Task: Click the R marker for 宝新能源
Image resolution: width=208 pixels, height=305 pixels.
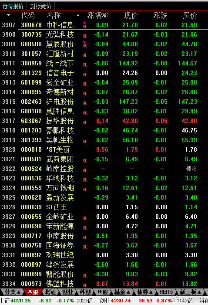Action: pos(85,228)
